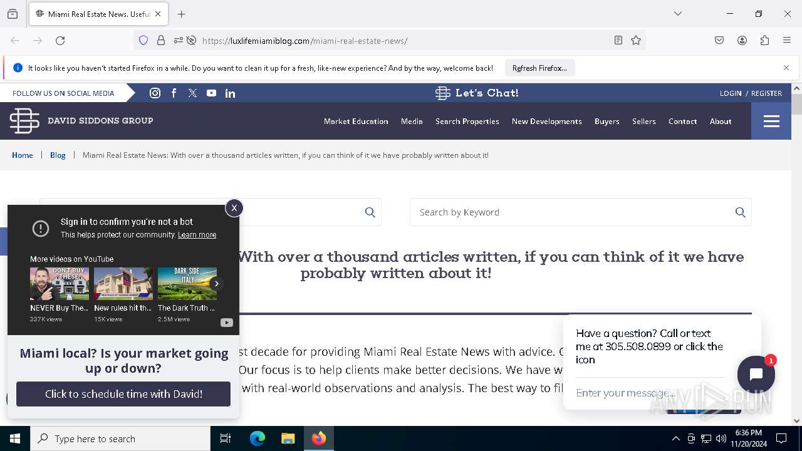Open Firefox recent browsing view icon
The height and width of the screenshot is (451, 802).
[13, 14]
